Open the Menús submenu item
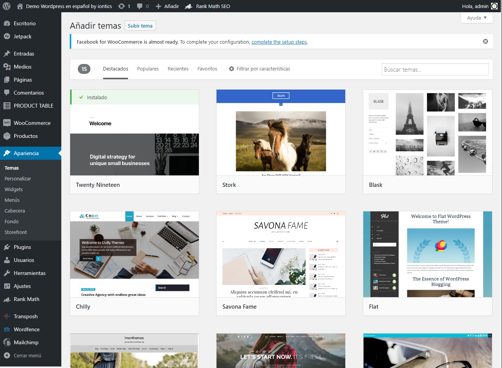The width and height of the screenshot is (502, 368). tap(12, 200)
